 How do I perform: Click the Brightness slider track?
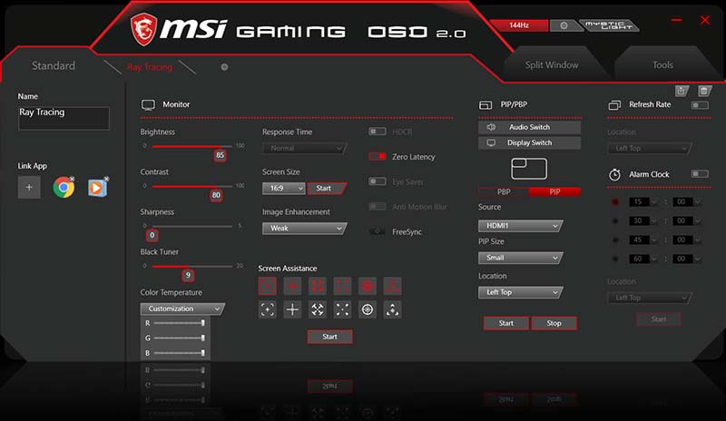pyautogui.click(x=191, y=145)
